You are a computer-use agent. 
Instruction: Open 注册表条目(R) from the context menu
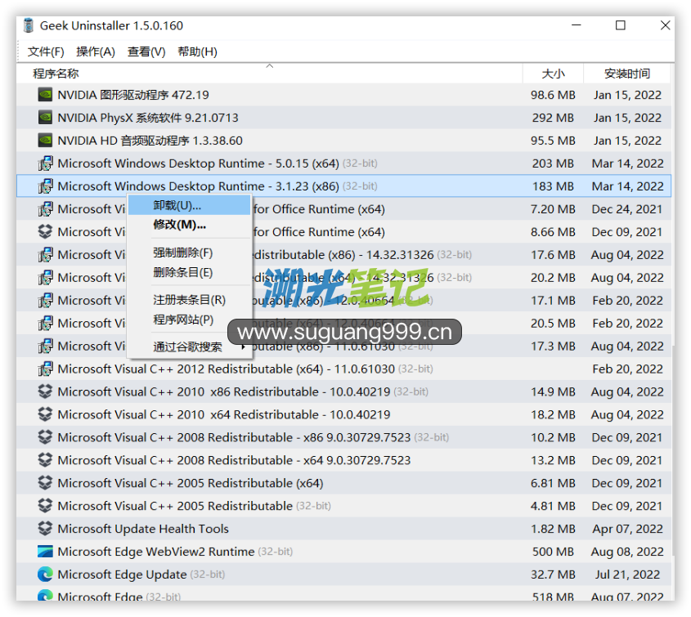point(189,300)
